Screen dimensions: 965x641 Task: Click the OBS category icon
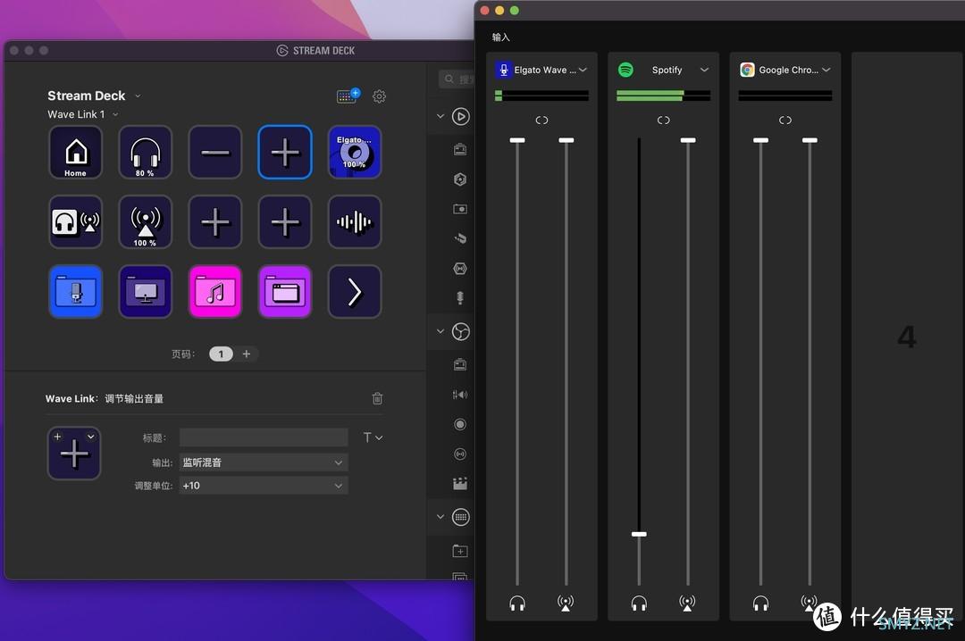tap(460, 331)
